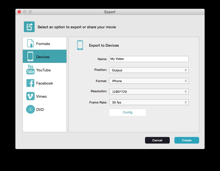This screenshot has width=220, height=171.
Task: Select the YouTube logo icon
Action: [30, 70]
